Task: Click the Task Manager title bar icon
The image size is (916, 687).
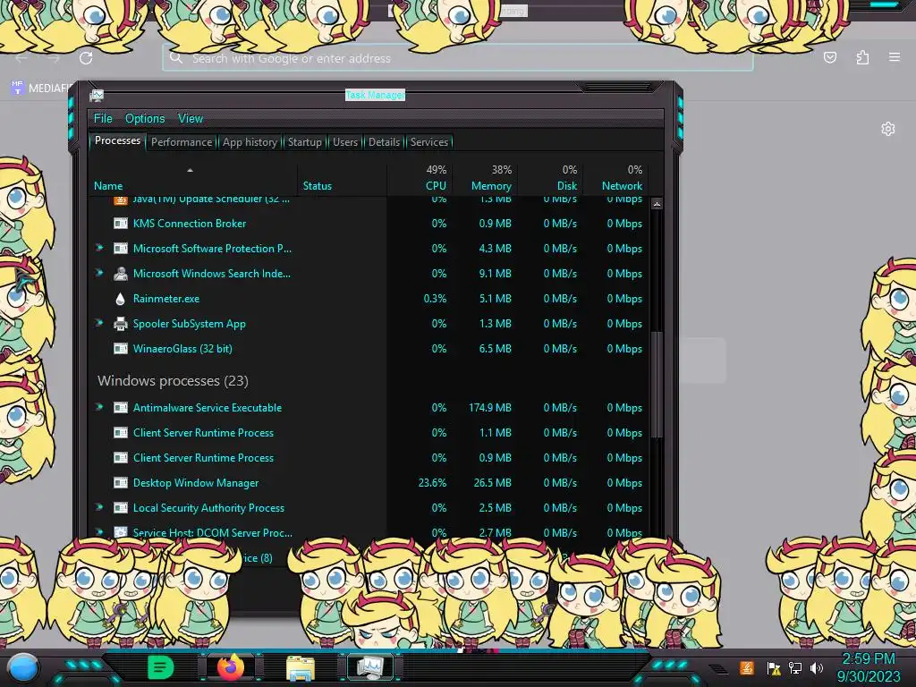Action: pyautogui.click(x=97, y=95)
